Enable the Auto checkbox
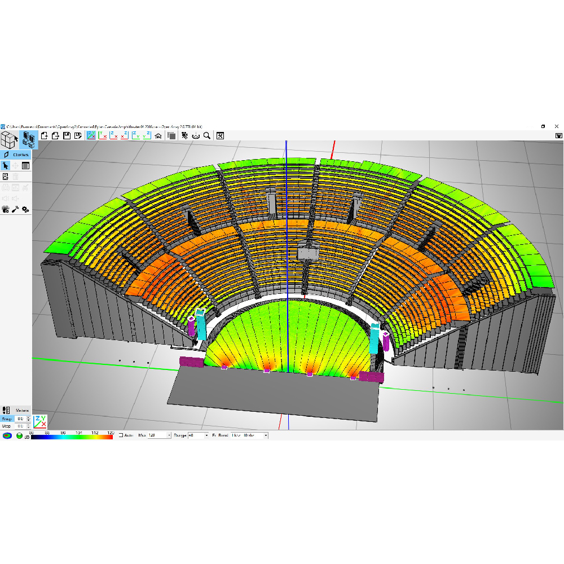The height and width of the screenshot is (564, 564). pos(120,435)
